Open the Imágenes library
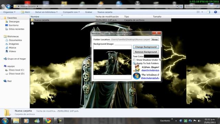This screenshot has width=220, height=124. (14, 44)
